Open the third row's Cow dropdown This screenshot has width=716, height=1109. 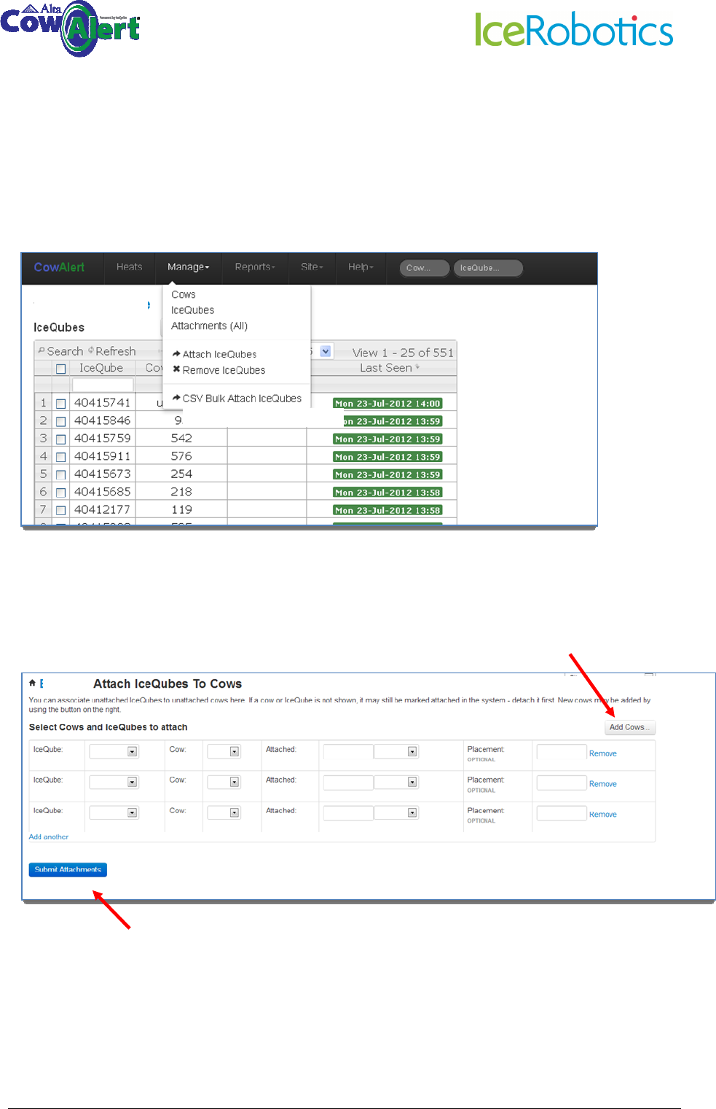click(x=224, y=812)
